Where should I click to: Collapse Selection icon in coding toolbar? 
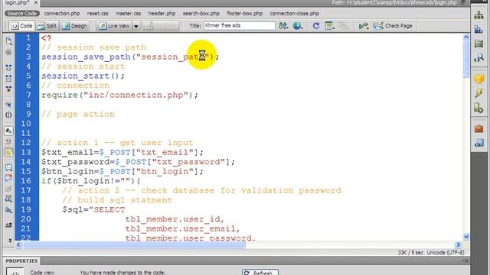click(8, 78)
